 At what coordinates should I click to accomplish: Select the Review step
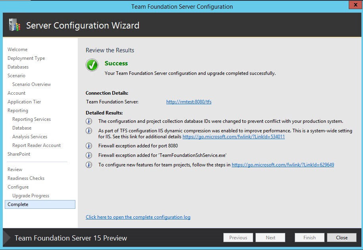15,170
